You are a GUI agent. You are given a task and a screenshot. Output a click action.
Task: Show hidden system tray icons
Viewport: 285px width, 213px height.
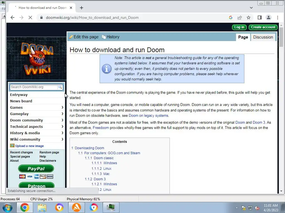click(x=237, y=208)
